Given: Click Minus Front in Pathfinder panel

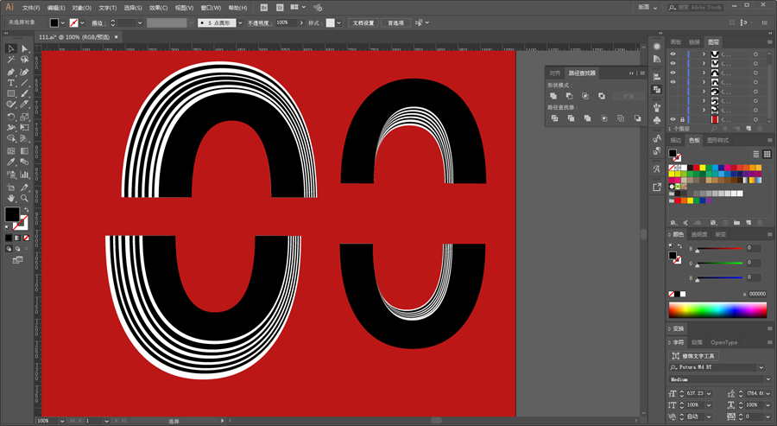Looking at the screenshot, I should 570,96.
